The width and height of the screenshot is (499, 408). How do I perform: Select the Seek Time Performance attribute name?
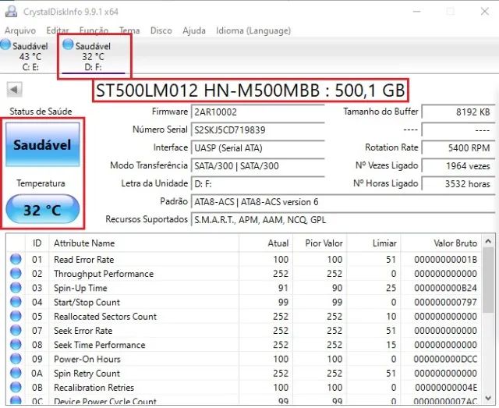click(x=100, y=345)
